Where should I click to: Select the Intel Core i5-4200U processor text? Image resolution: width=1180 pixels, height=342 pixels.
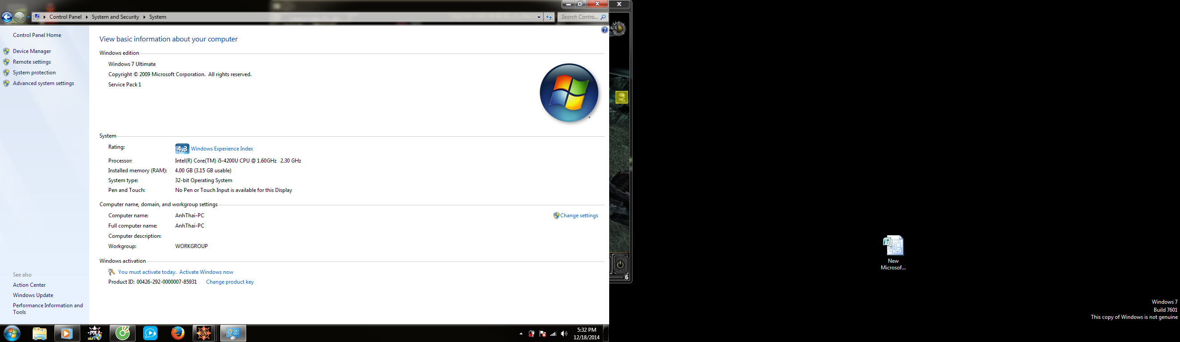pyautogui.click(x=238, y=160)
